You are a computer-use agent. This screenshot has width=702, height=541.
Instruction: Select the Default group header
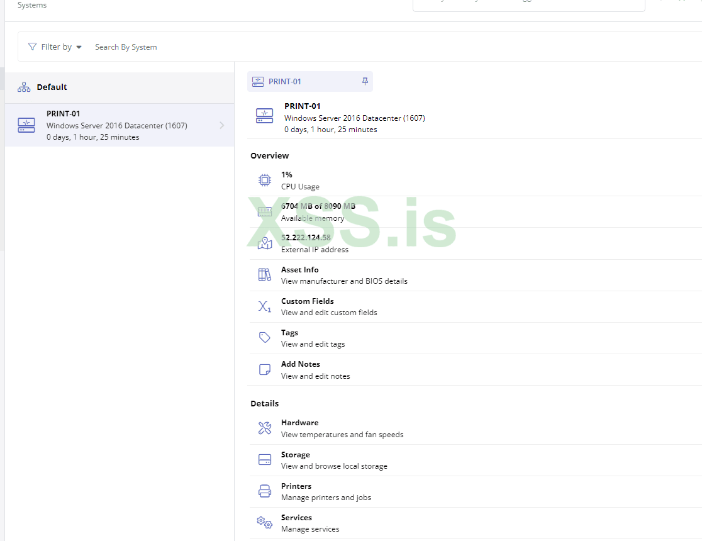coord(120,87)
